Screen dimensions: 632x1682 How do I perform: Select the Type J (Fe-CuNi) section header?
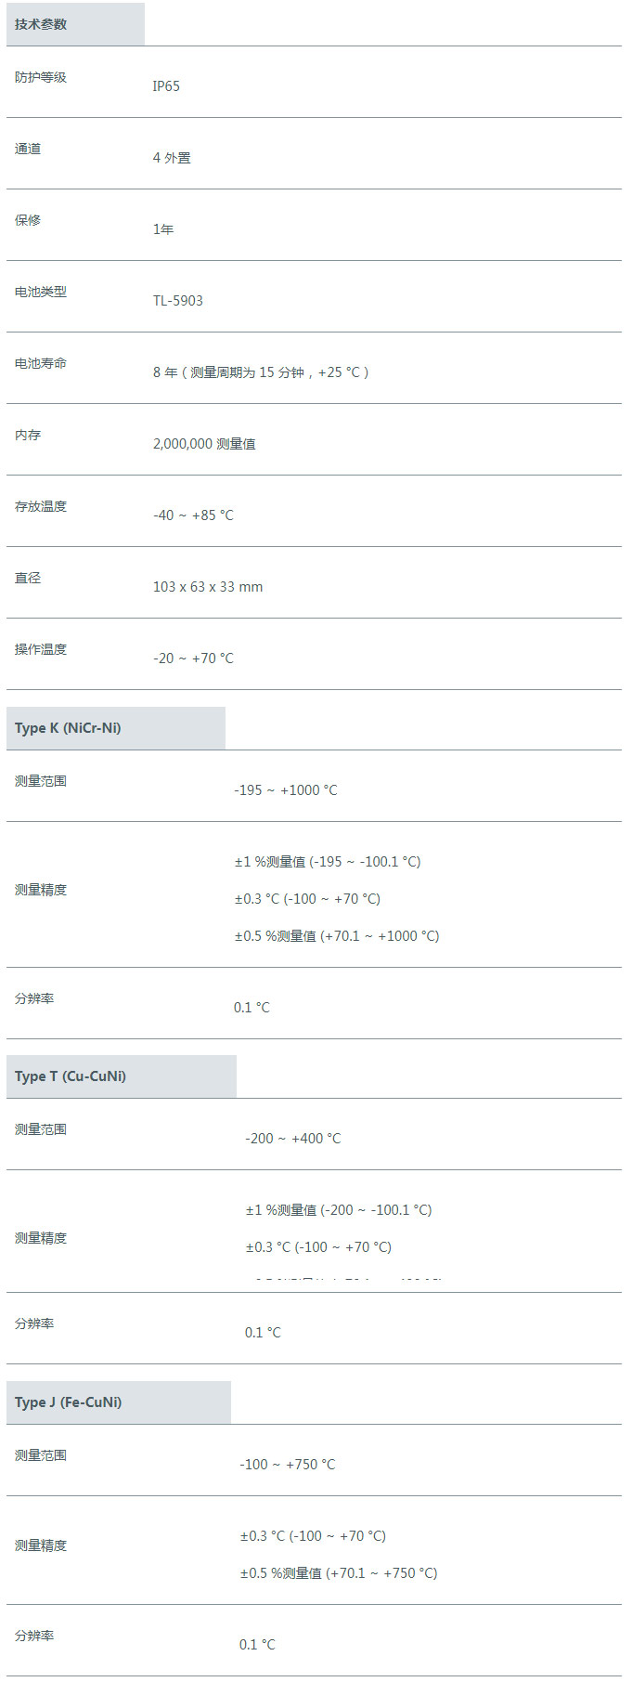(119, 1402)
